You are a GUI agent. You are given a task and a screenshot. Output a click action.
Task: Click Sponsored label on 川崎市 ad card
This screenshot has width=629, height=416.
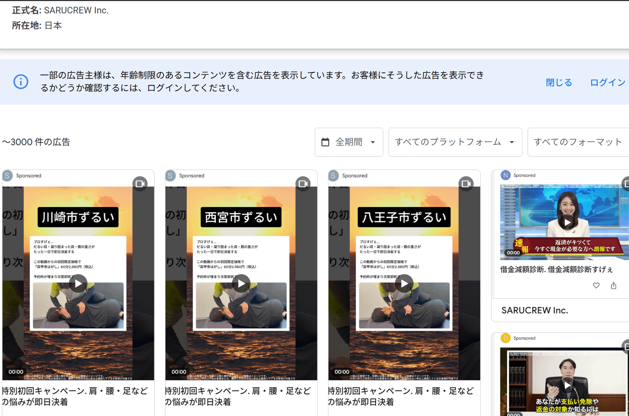click(x=29, y=176)
